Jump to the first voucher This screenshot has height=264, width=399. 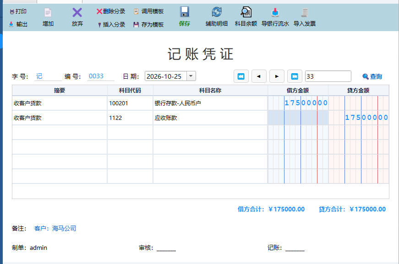tap(241, 76)
